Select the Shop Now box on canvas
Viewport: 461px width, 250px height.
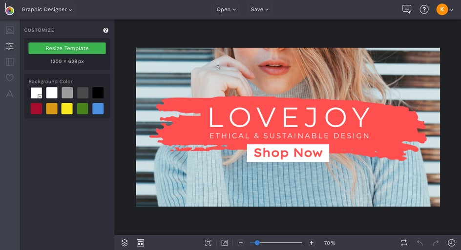(x=288, y=153)
